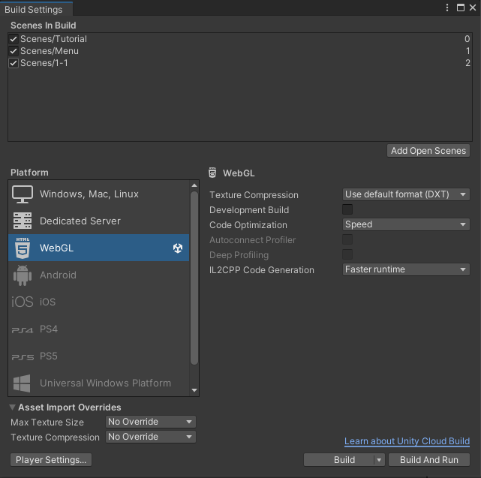This screenshot has width=481, height=478.
Task: Select the Android robot icon
Action: 23,275
